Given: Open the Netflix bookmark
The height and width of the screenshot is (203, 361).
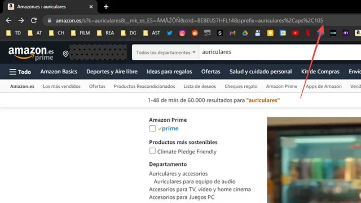Looking at the screenshot, I should (x=308, y=33).
